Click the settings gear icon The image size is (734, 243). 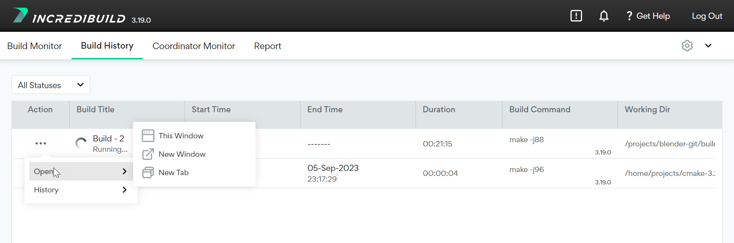click(687, 46)
